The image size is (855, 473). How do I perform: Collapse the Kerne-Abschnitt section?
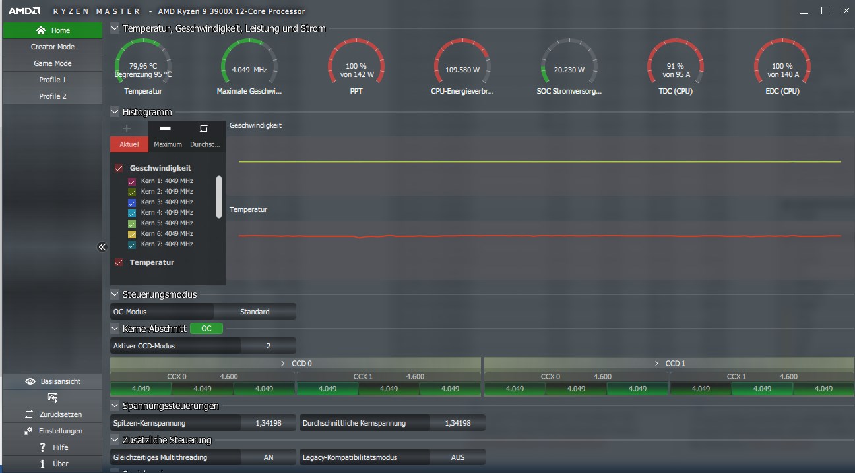(x=115, y=328)
